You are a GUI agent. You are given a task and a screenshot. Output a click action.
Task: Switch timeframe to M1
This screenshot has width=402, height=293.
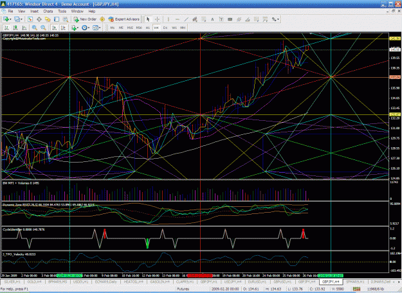coord(113,28)
